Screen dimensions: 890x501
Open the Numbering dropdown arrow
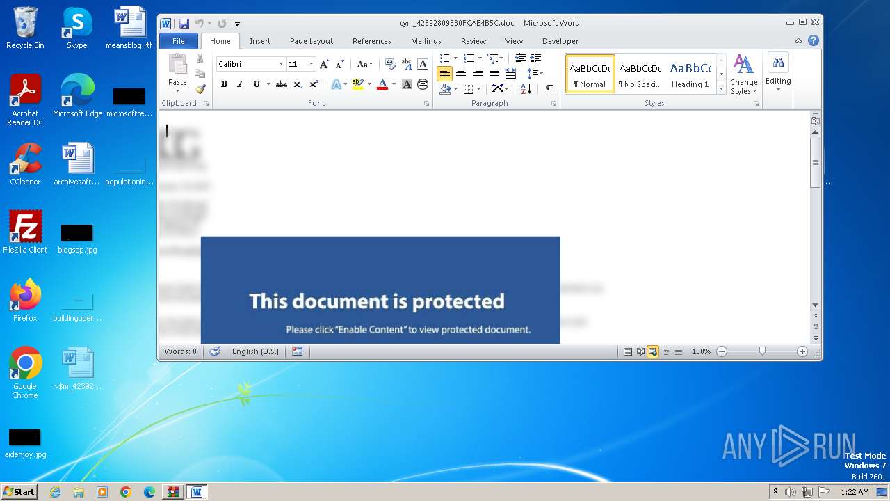(480, 58)
